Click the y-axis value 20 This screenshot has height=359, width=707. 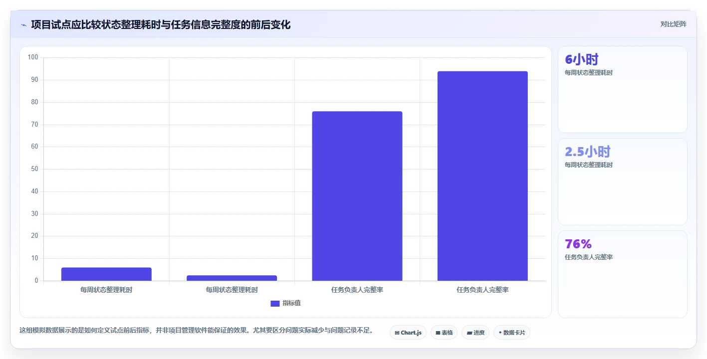34,236
